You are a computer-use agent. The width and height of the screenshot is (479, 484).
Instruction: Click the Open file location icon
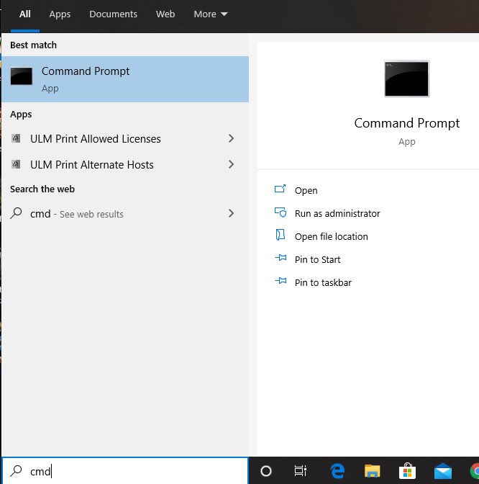tap(280, 235)
